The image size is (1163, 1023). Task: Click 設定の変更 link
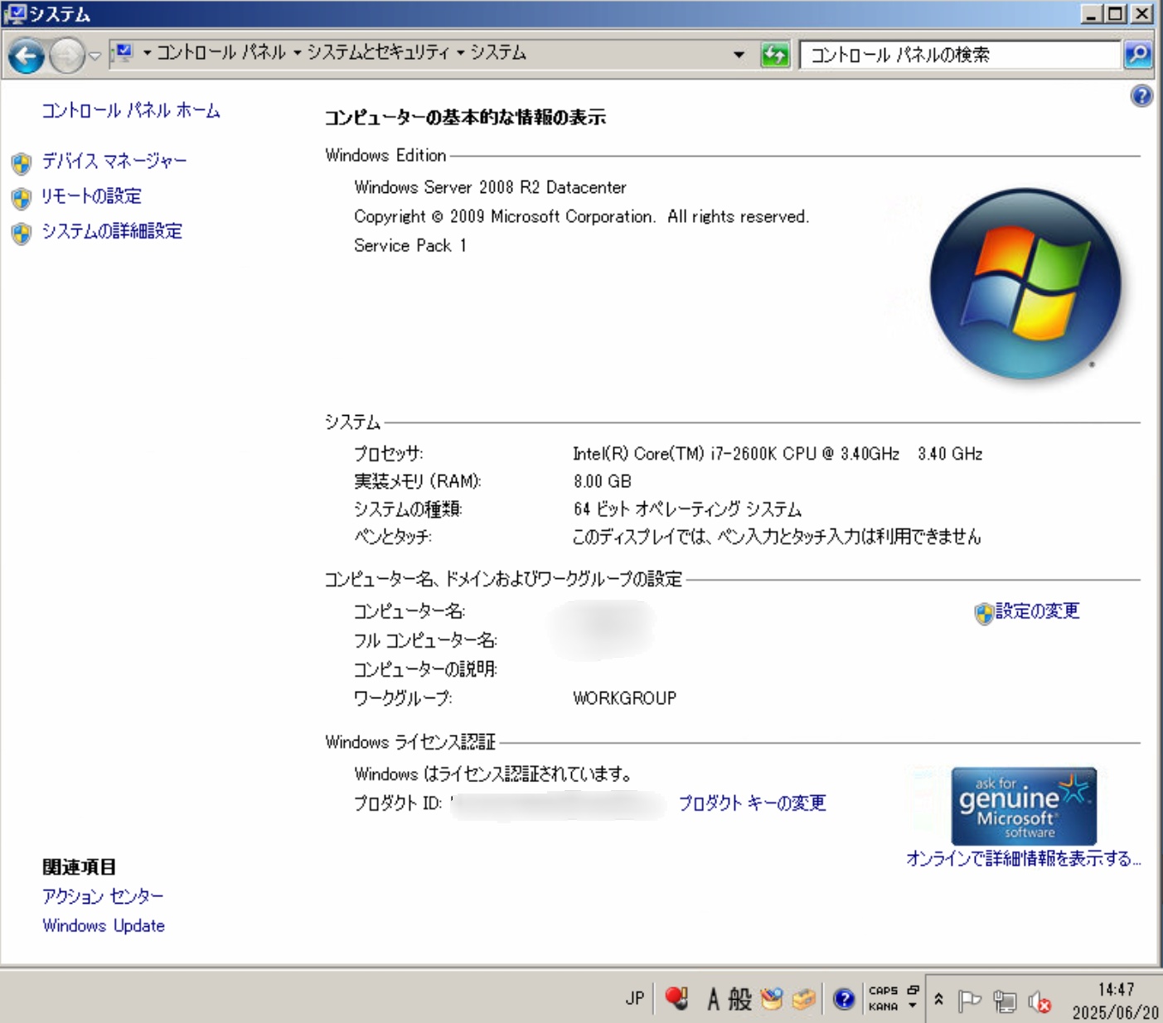[x=1038, y=611]
